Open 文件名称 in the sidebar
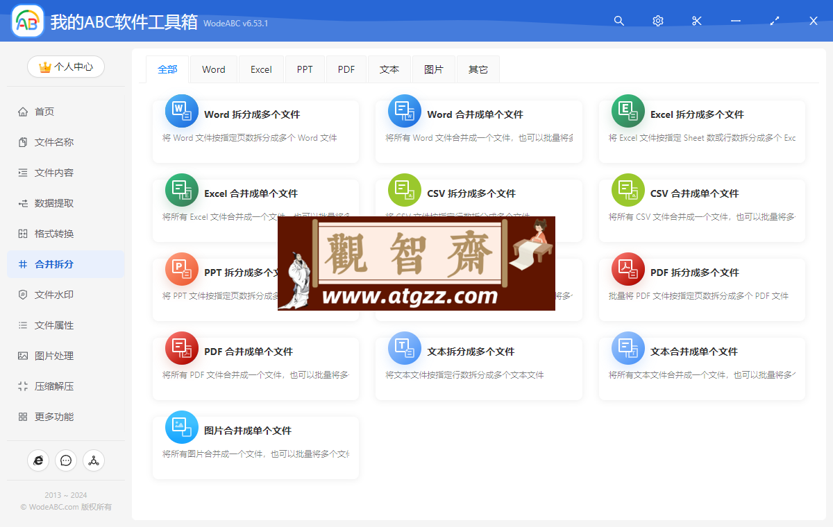Image resolution: width=833 pixels, height=527 pixels. click(x=66, y=142)
